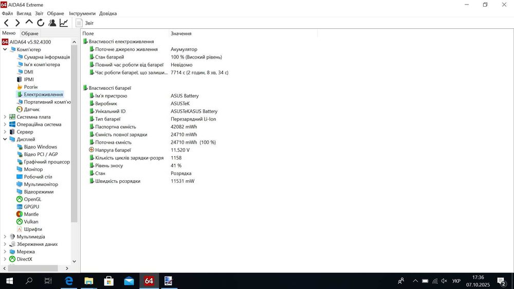This screenshot has width=514, height=289.
Task: Open the Mantle icon item
Action: coord(28,215)
